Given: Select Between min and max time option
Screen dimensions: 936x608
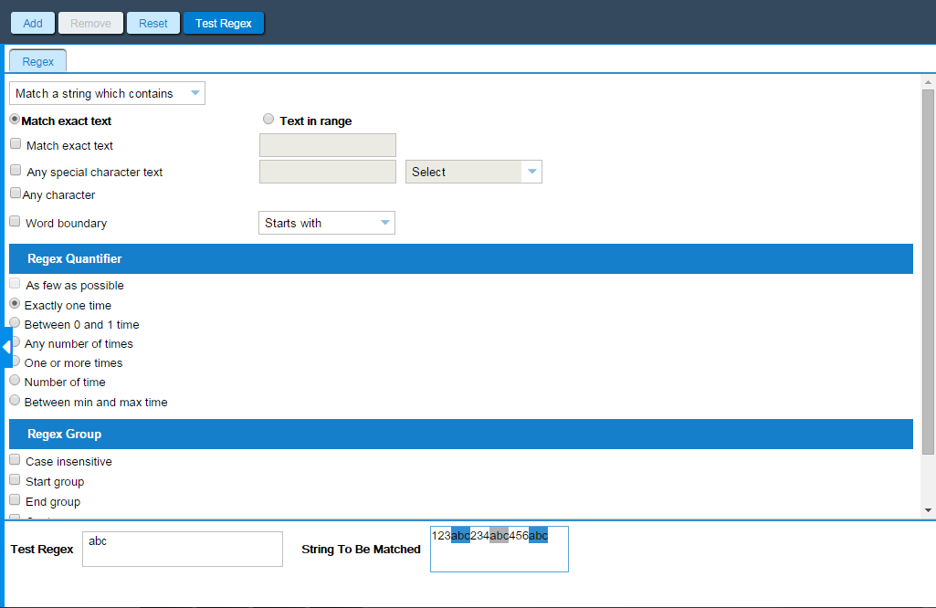Looking at the screenshot, I should (15, 401).
